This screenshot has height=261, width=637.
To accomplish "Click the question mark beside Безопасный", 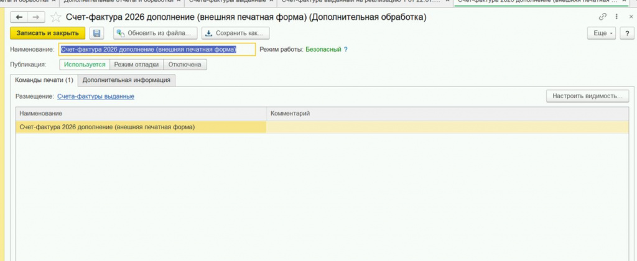I will pyautogui.click(x=346, y=50).
